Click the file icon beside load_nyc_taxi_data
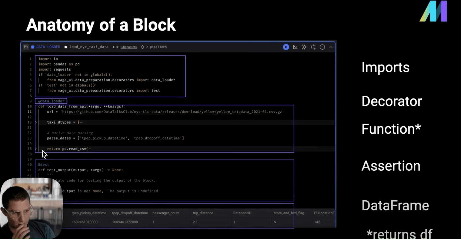The height and width of the screenshot is (239, 461). click(66, 47)
